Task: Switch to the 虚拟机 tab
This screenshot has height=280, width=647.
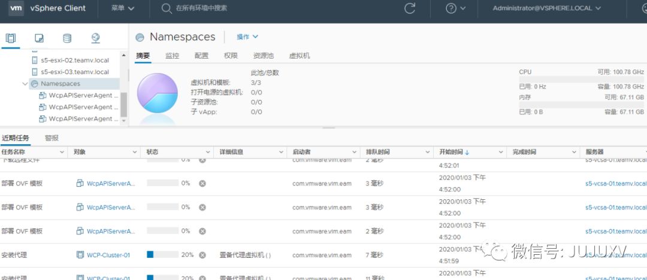Action: click(299, 56)
